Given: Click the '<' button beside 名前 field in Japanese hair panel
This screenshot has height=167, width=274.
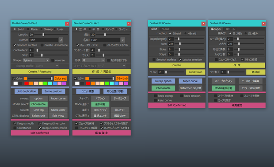Looking at the screenshot, I should (122, 40).
